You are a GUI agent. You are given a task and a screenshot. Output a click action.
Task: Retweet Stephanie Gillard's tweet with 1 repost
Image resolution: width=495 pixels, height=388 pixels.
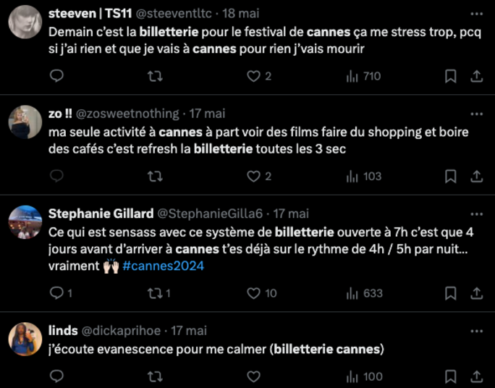(x=159, y=293)
